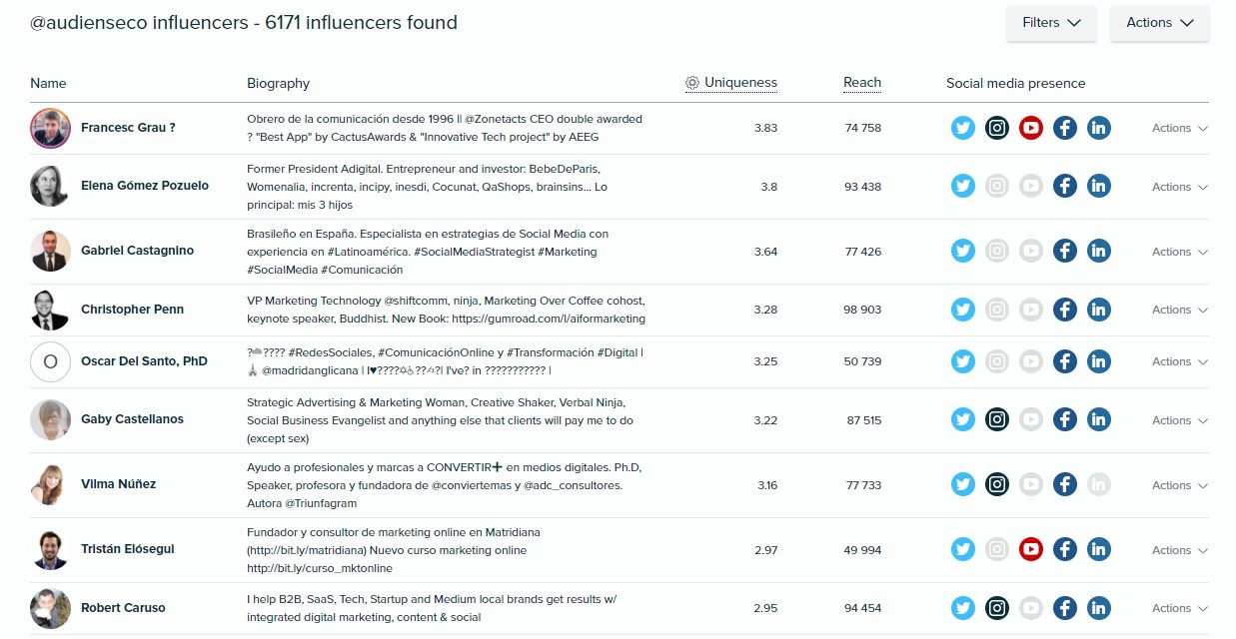This screenshot has height=639, width=1236.
Task: Open Tristán Elósegui's YouTube icon
Action: point(1031,550)
